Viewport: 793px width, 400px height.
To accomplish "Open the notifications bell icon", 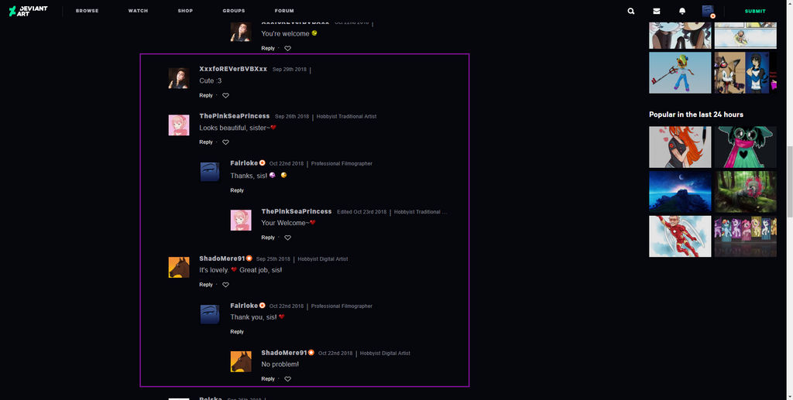I will coord(682,11).
